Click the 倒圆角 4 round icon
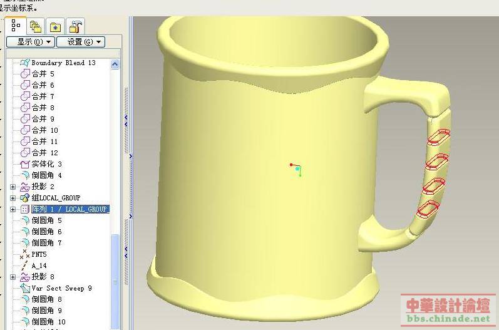The width and height of the screenshot is (499, 330). [25, 175]
